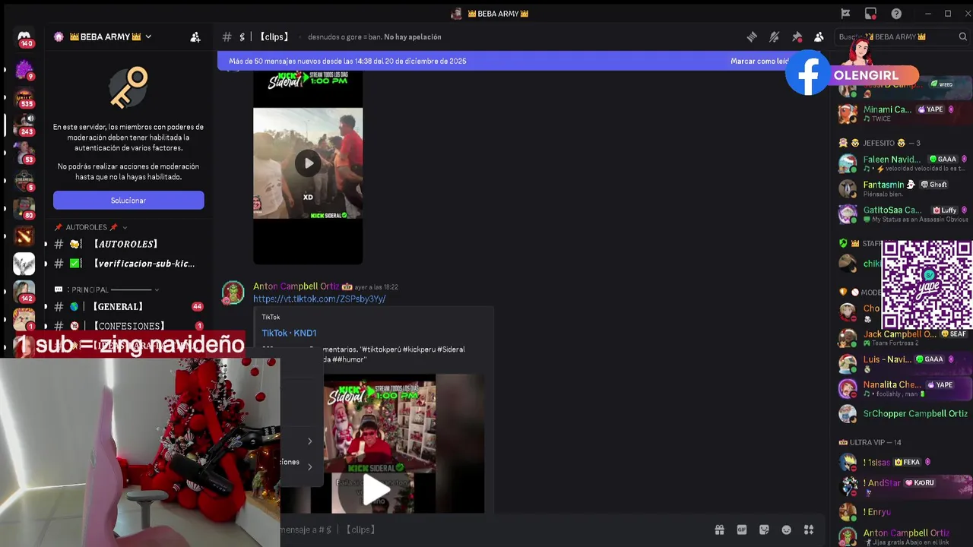Click the YAPE tag beside Minami Ca
Image resolution: width=973 pixels, height=547 pixels.
[x=931, y=109]
